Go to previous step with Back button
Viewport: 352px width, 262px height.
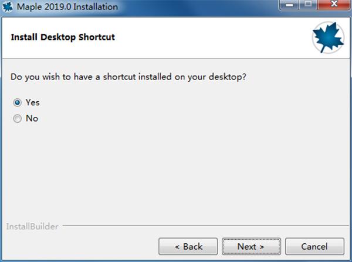point(188,247)
